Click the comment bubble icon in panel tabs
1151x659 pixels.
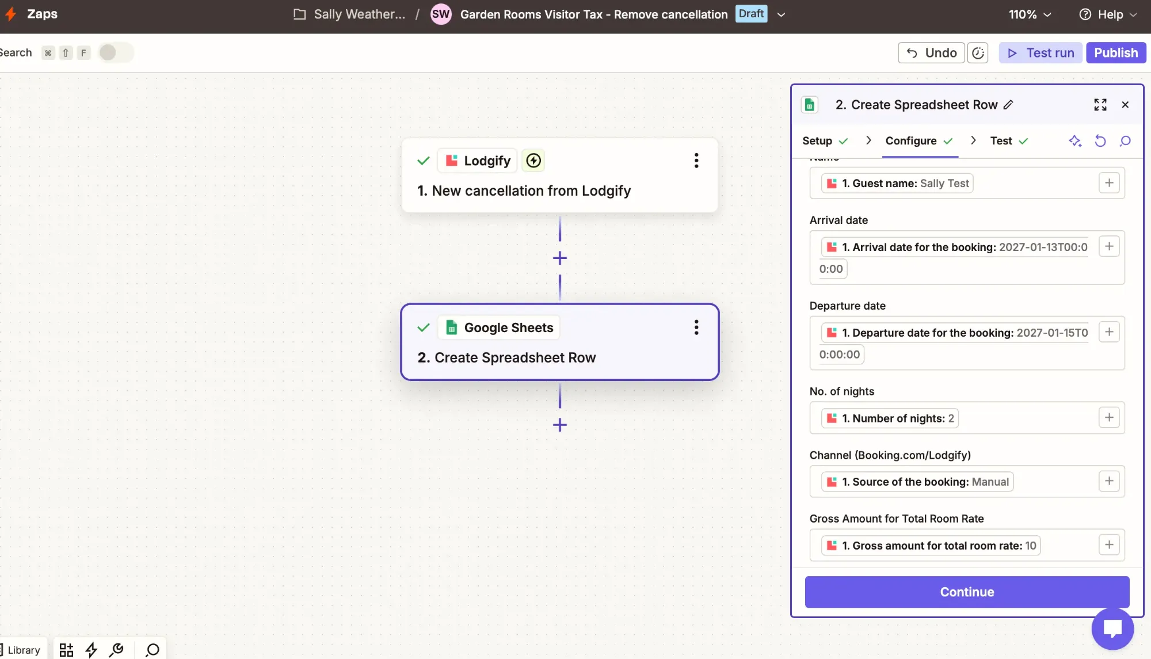(1125, 141)
